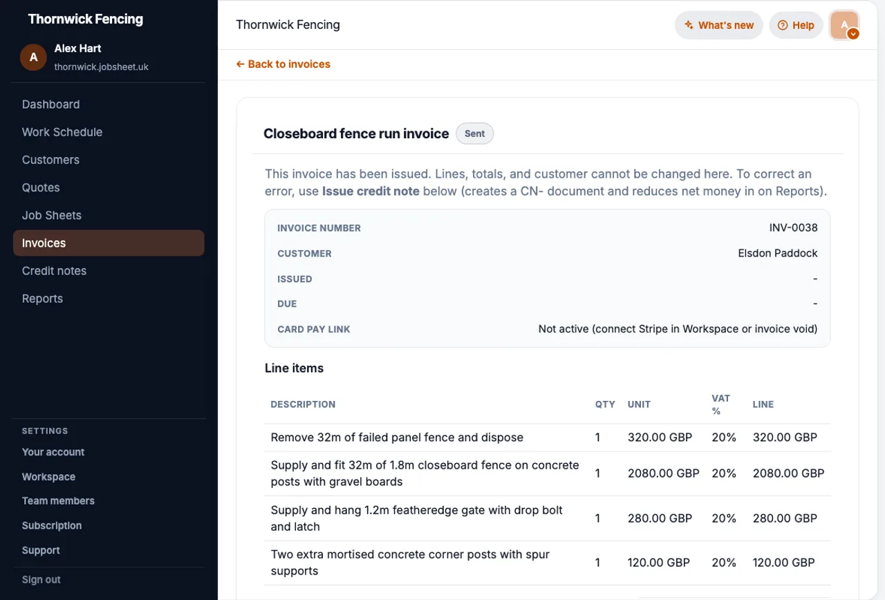Click the Sent status badge
The image size is (885, 600).
pyautogui.click(x=474, y=134)
